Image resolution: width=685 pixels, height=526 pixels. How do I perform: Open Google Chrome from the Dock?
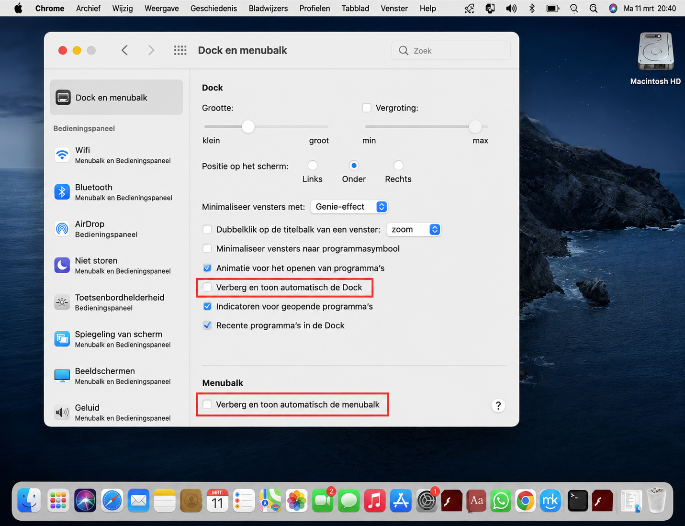click(526, 501)
